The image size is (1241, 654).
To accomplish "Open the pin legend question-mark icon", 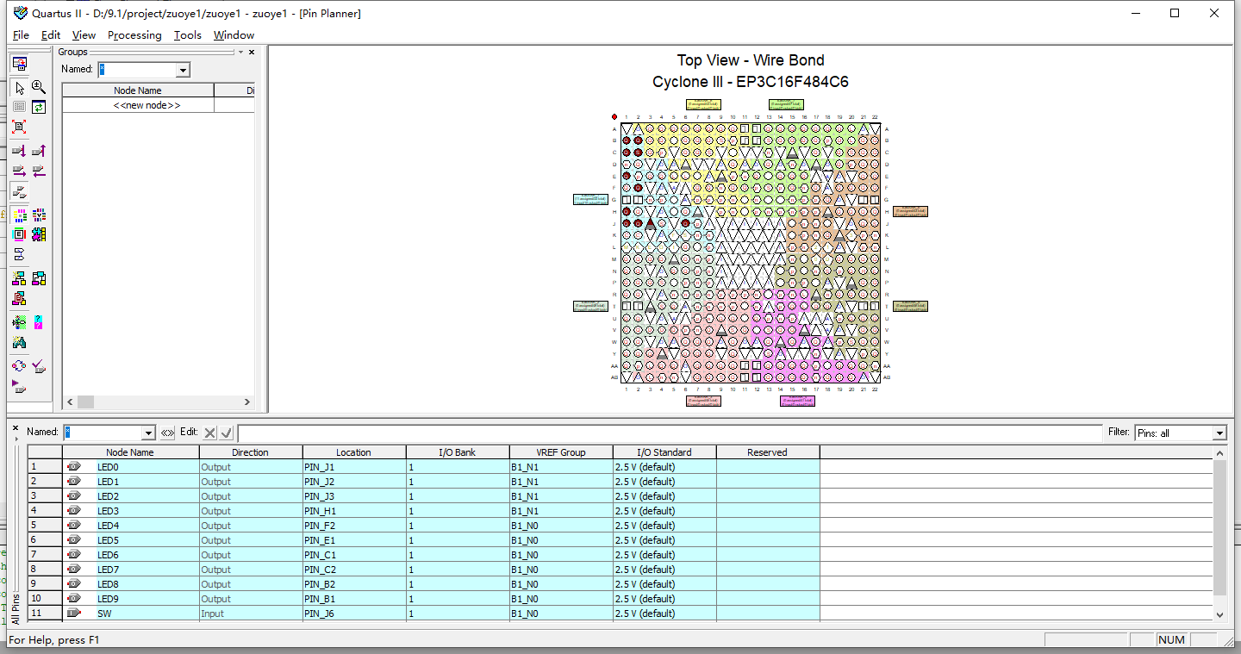I will pos(39,322).
